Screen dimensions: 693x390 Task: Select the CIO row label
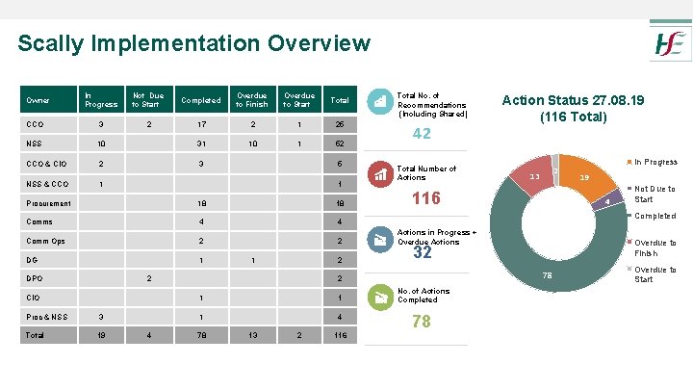click(33, 298)
